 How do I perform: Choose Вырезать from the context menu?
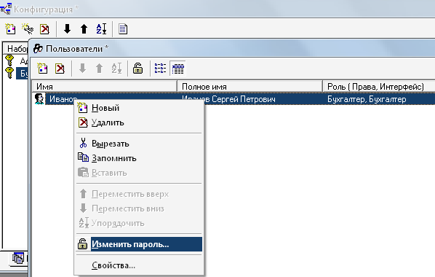(x=139, y=144)
